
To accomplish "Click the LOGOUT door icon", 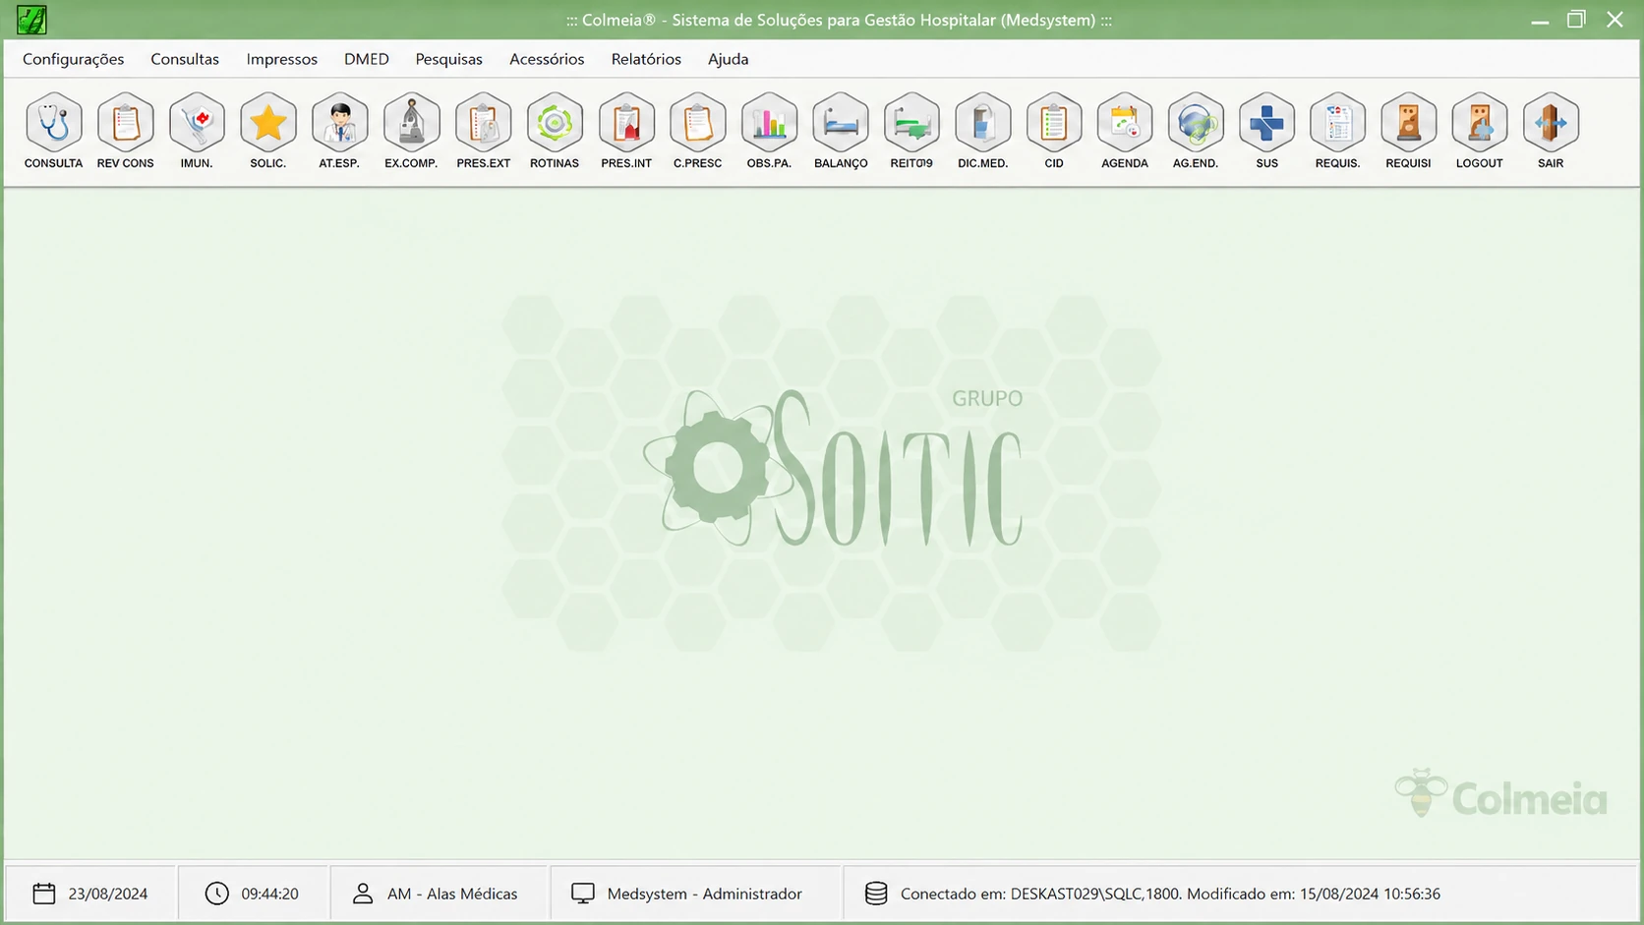I will point(1480,123).
